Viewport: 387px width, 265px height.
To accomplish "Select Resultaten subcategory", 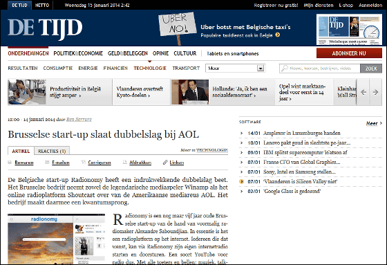I will (x=23, y=68).
